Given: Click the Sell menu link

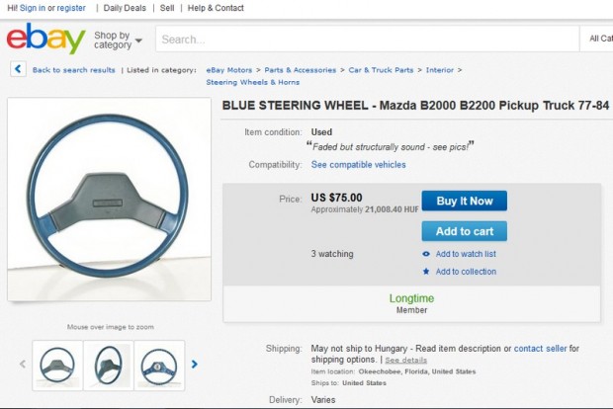Looking at the screenshot, I should 167,8.
